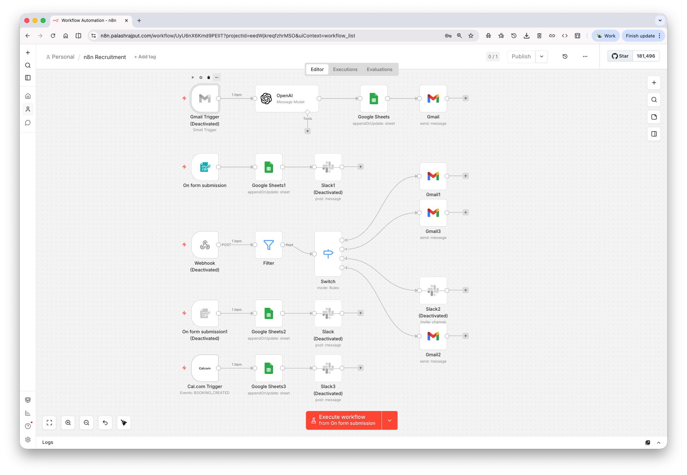Toggle the Work profile chip in browser toolbar
Image resolution: width=687 pixels, height=475 pixels.
(x=605, y=36)
